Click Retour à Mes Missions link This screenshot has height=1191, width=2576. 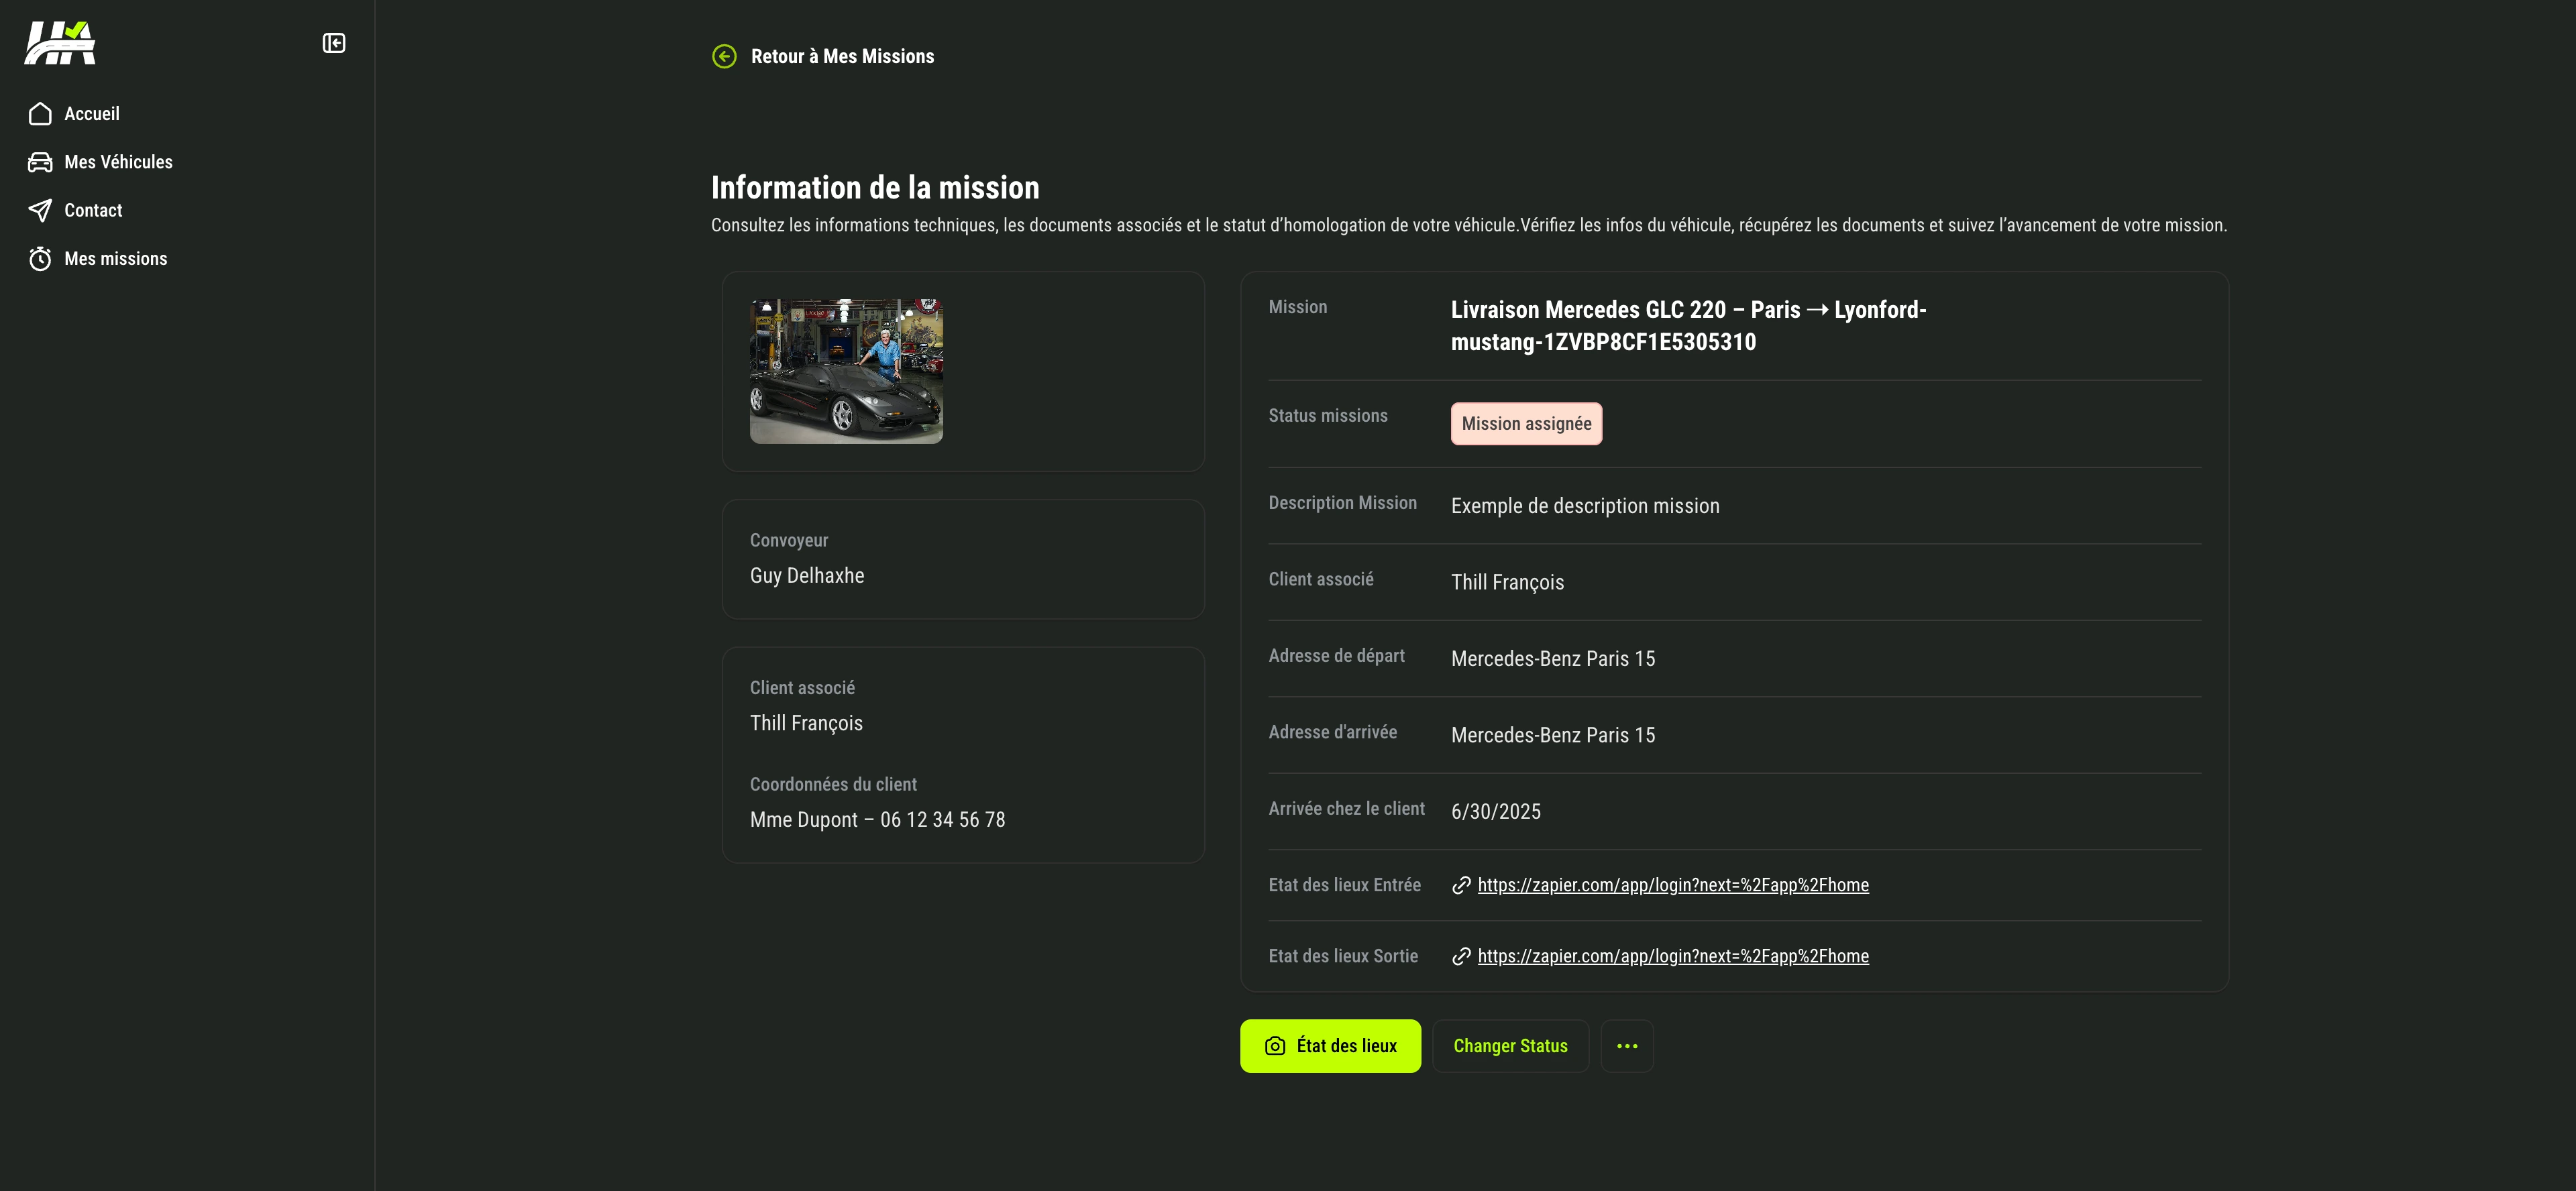[x=842, y=57]
